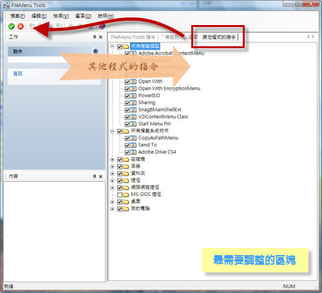This screenshot has height=293, width=322.
Task: Collapse the 所有檔案類型 tree node
Action: click(x=112, y=46)
